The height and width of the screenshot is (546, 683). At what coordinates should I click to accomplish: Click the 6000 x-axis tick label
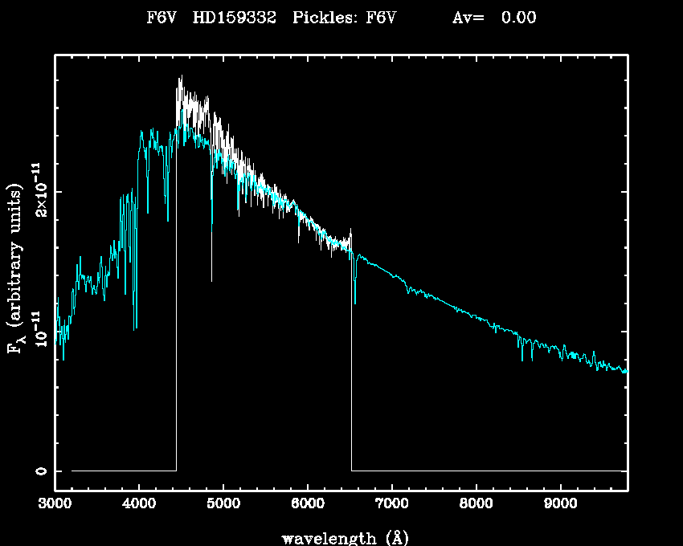coord(308,505)
